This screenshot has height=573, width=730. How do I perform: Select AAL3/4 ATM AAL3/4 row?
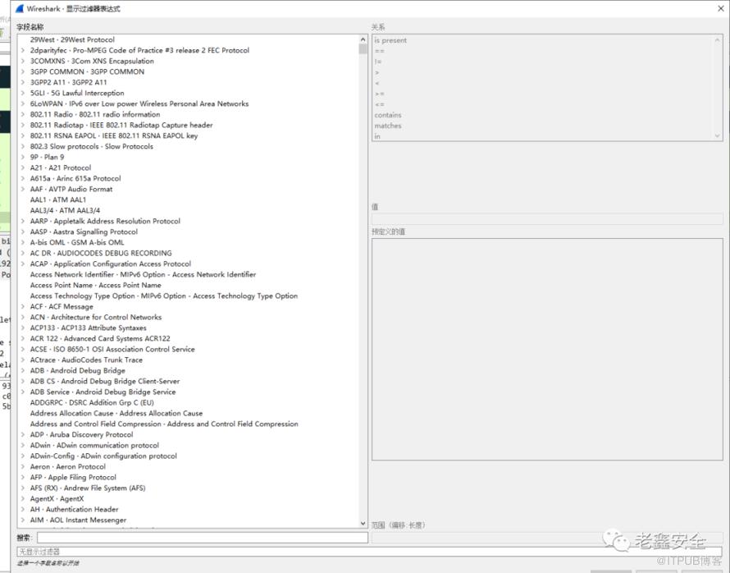pyautogui.click(x=65, y=211)
